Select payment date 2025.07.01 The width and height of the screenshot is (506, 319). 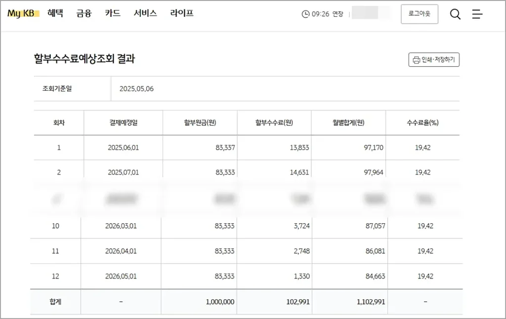[123, 172]
